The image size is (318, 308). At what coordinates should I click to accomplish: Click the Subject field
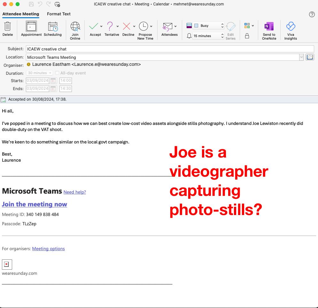[170, 49]
